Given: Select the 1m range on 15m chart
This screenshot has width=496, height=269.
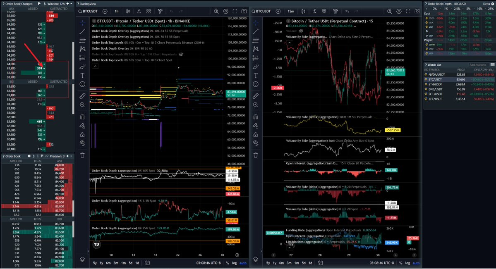Looking at the screenshot, I should pos(296,263).
